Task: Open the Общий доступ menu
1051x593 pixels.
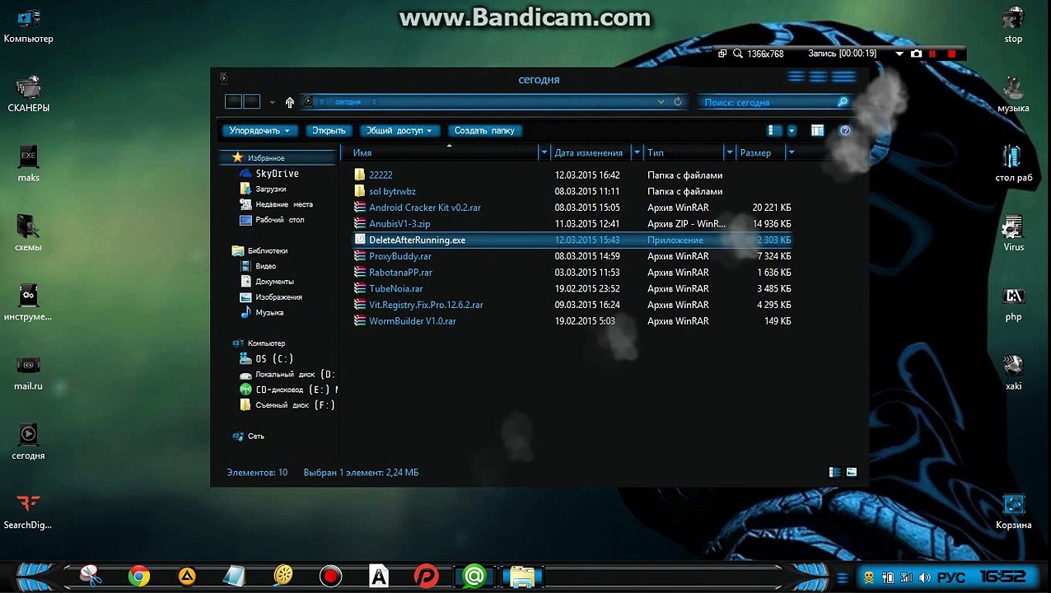Action: 399,130
